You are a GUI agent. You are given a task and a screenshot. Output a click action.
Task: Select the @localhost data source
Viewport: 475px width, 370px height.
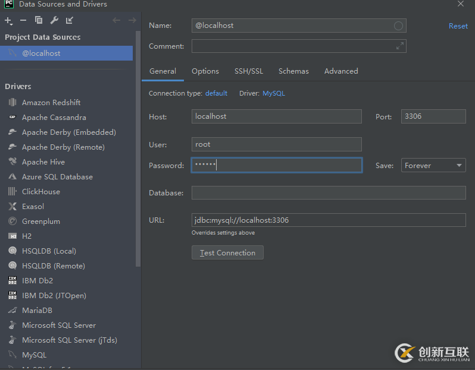pyautogui.click(x=41, y=53)
